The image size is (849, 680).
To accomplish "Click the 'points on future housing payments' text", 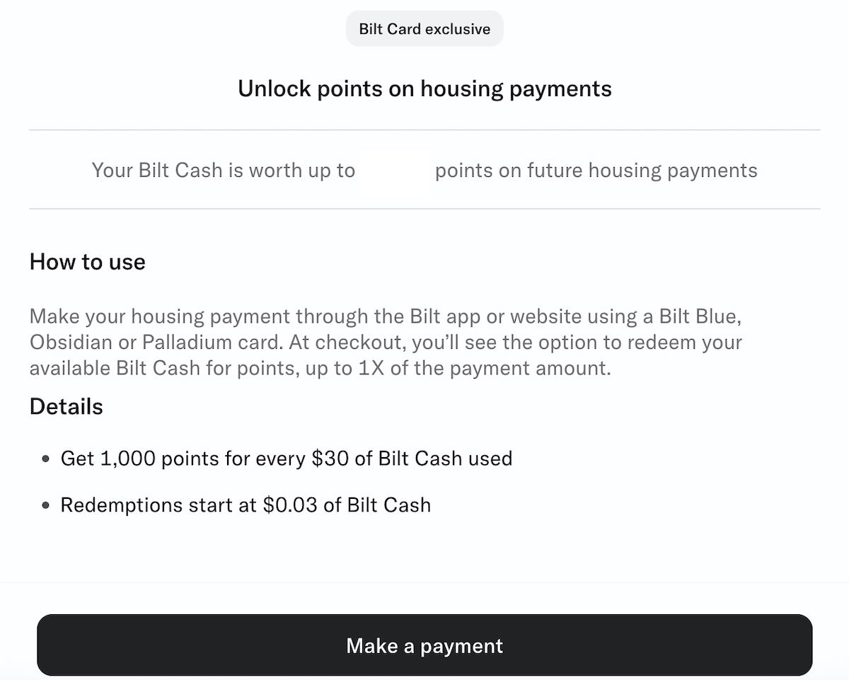I will click(596, 171).
